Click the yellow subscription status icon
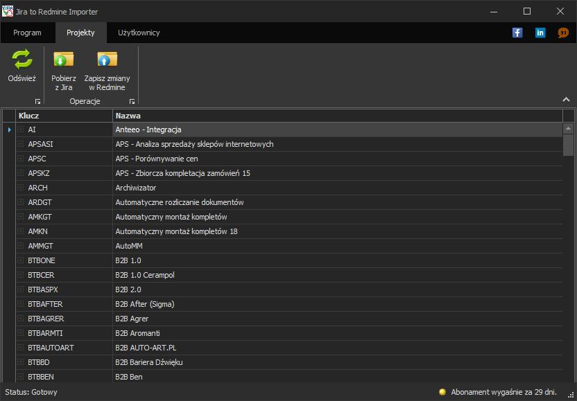The height and width of the screenshot is (401, 577). click(442, 392)
